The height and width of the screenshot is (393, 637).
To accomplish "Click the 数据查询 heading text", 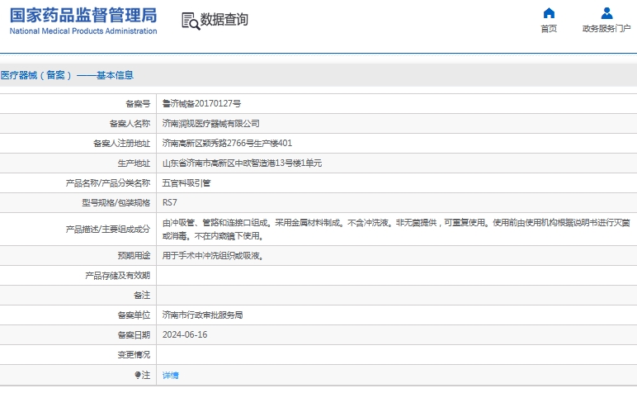I will (224, 20).
